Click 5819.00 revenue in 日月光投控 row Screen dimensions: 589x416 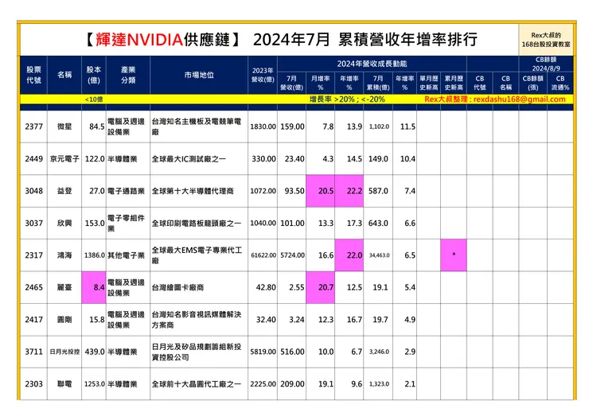coord(263,352)
